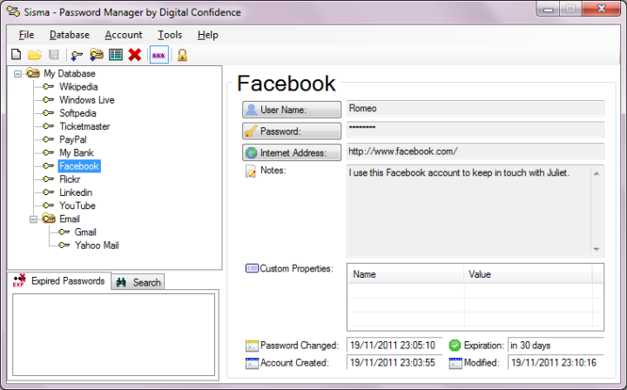Image resolution: width=627 pixels, height=390 pixels.
Task: Select the Gmail account under Email
Action: click(85, 232)
